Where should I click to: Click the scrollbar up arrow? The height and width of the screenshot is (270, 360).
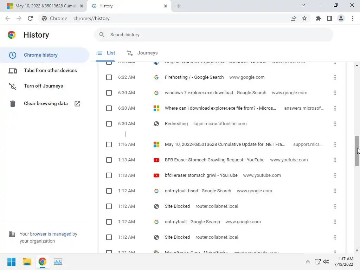point(357,65)
